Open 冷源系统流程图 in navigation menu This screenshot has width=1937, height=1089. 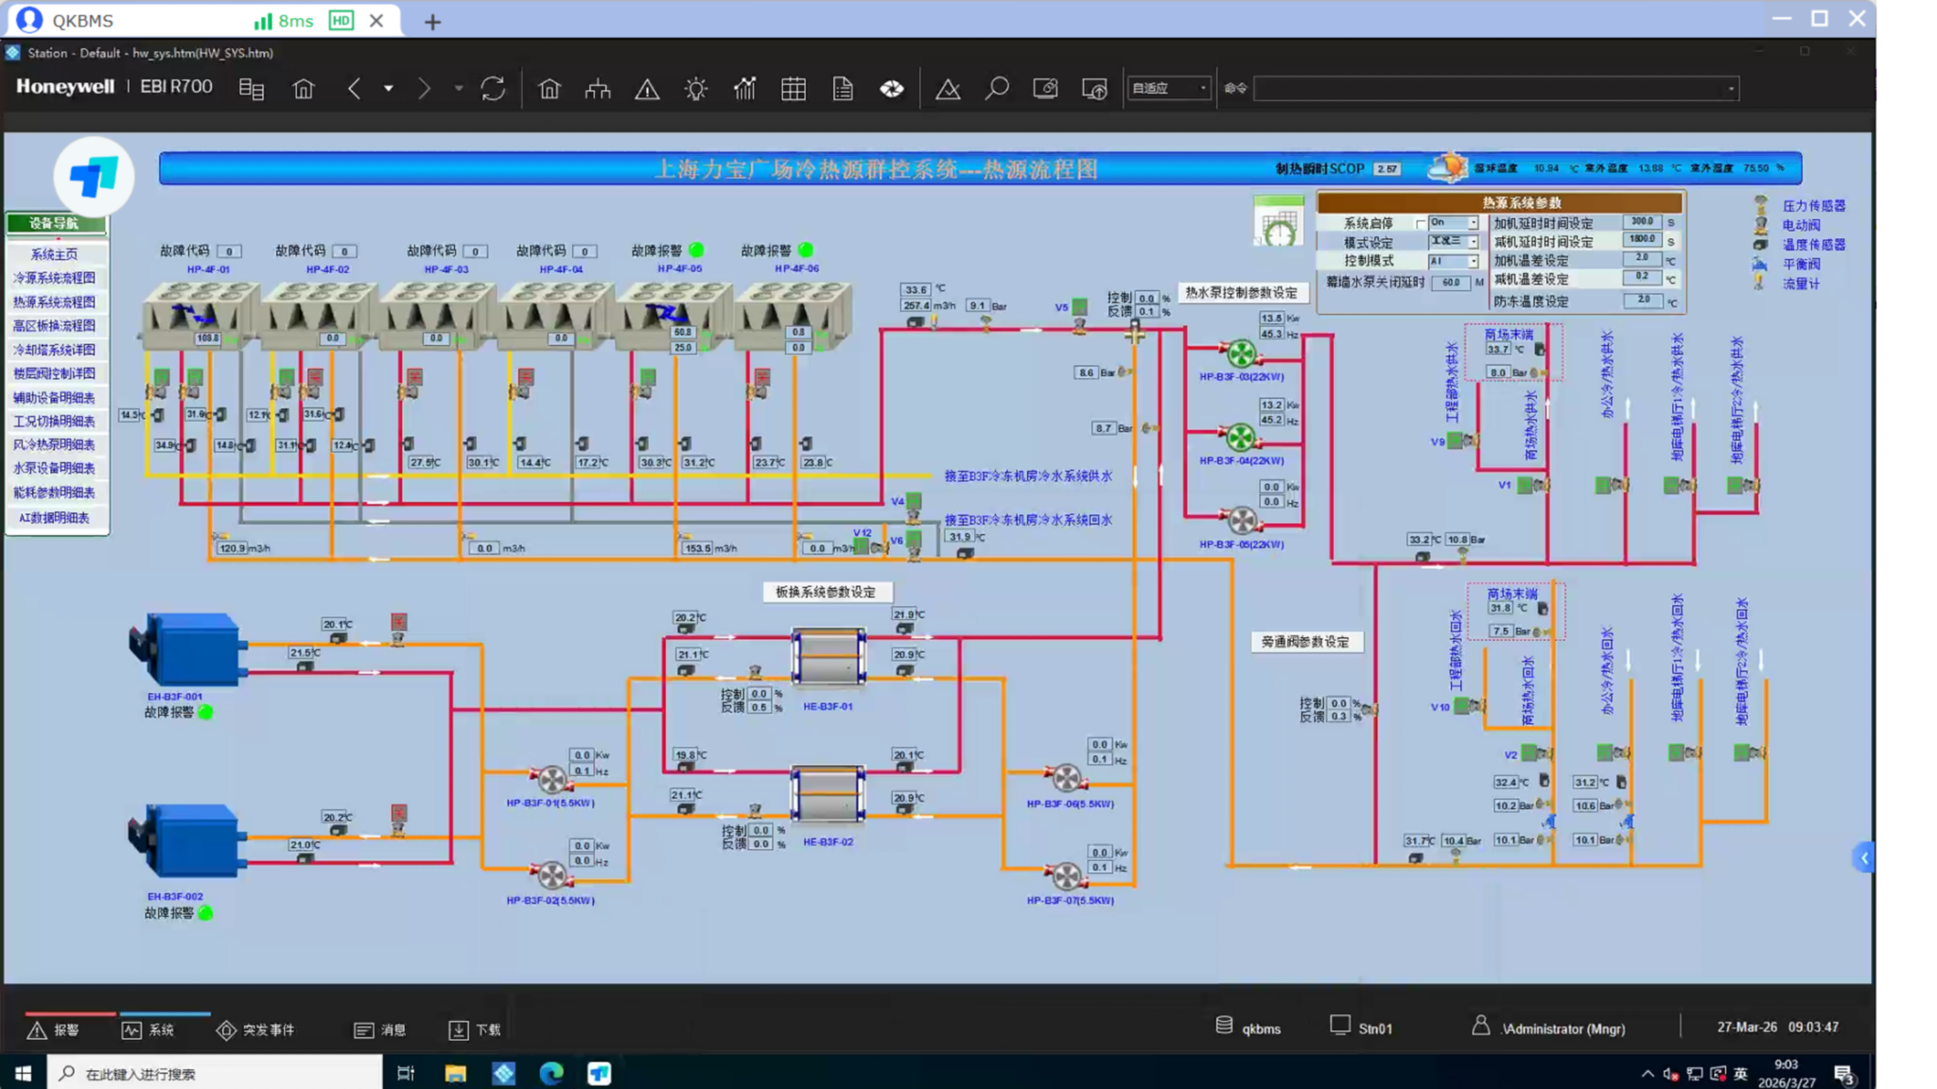[x=55, y=278]
